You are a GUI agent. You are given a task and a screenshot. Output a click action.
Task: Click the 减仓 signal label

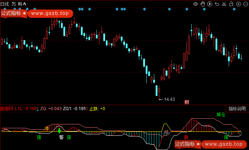[x=221, y=115]
